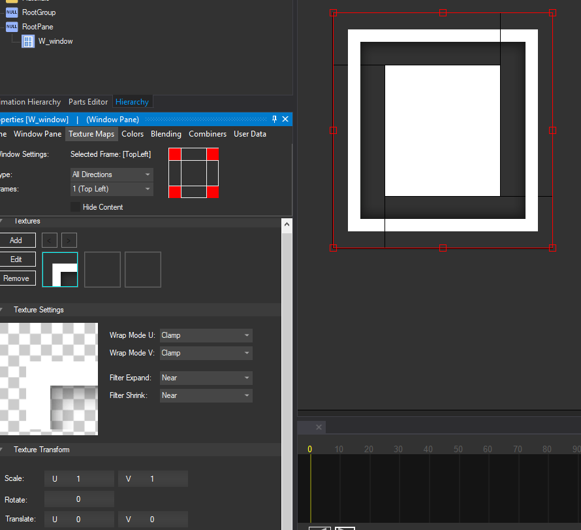Click the RootGroup NULL icon
581x530 pixels.
click(x=12, y=12)
